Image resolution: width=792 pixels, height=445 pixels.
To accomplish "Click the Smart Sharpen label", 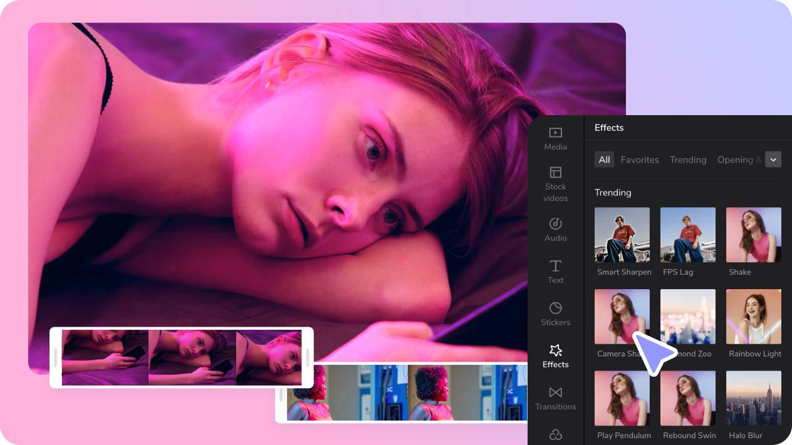I will [624, 272].
